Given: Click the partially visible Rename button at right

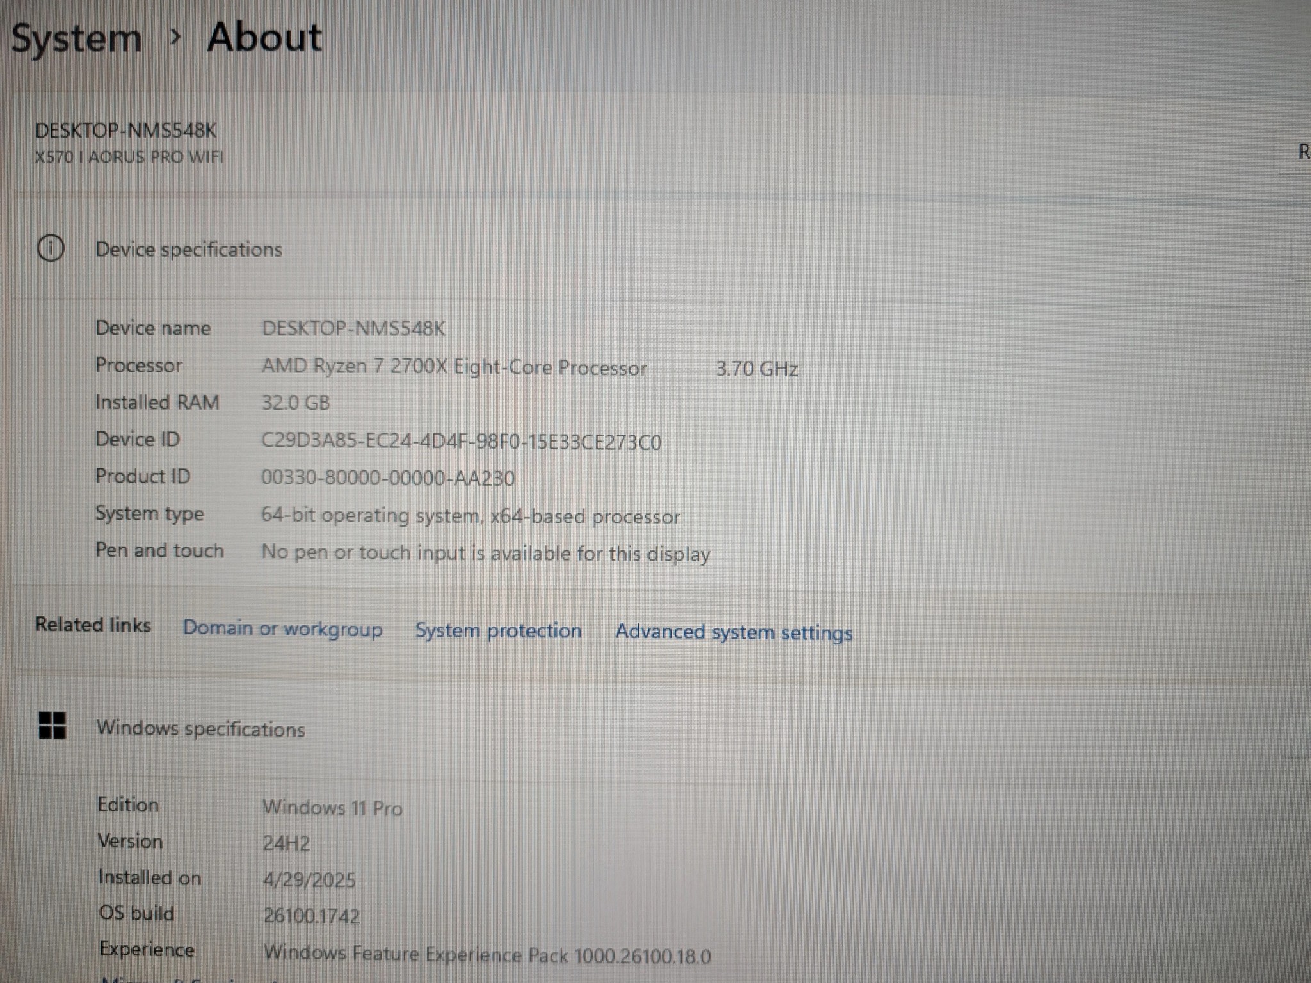Looking at the screenshot, I should (x=1294, y=152).
